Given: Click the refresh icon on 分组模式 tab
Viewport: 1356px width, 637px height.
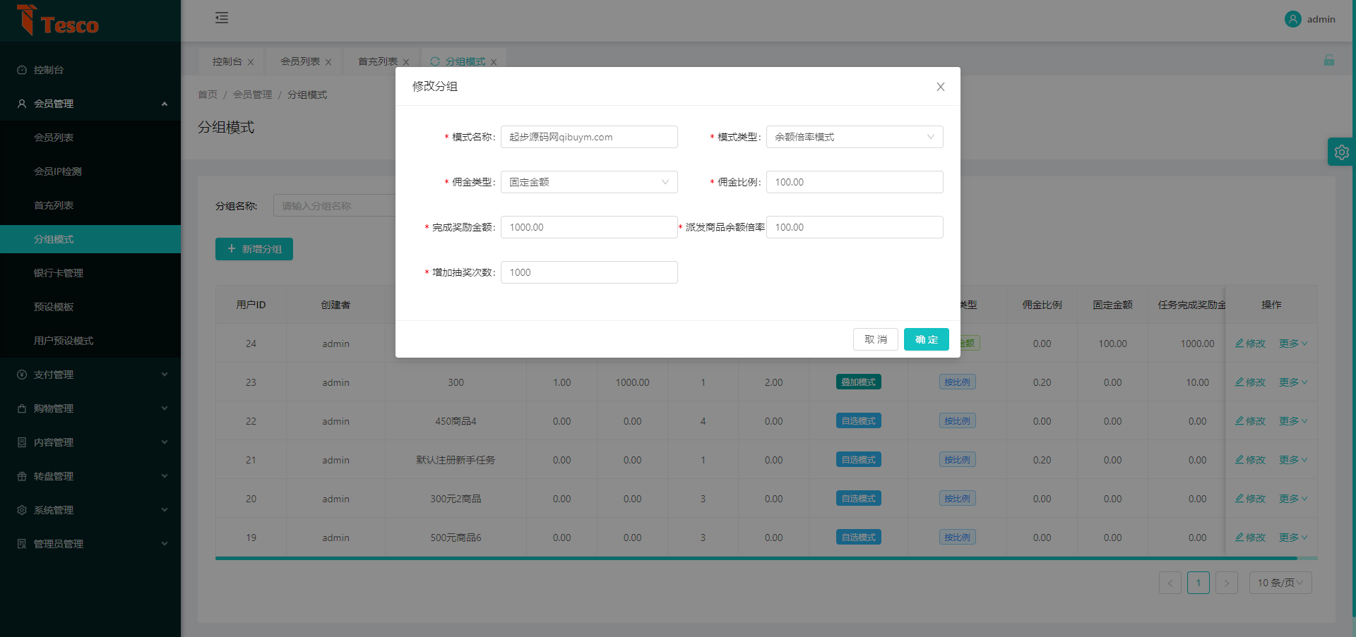Looking at the screenshot, I should tap(435, 61).
